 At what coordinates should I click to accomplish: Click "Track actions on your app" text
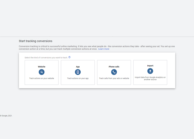78,78
